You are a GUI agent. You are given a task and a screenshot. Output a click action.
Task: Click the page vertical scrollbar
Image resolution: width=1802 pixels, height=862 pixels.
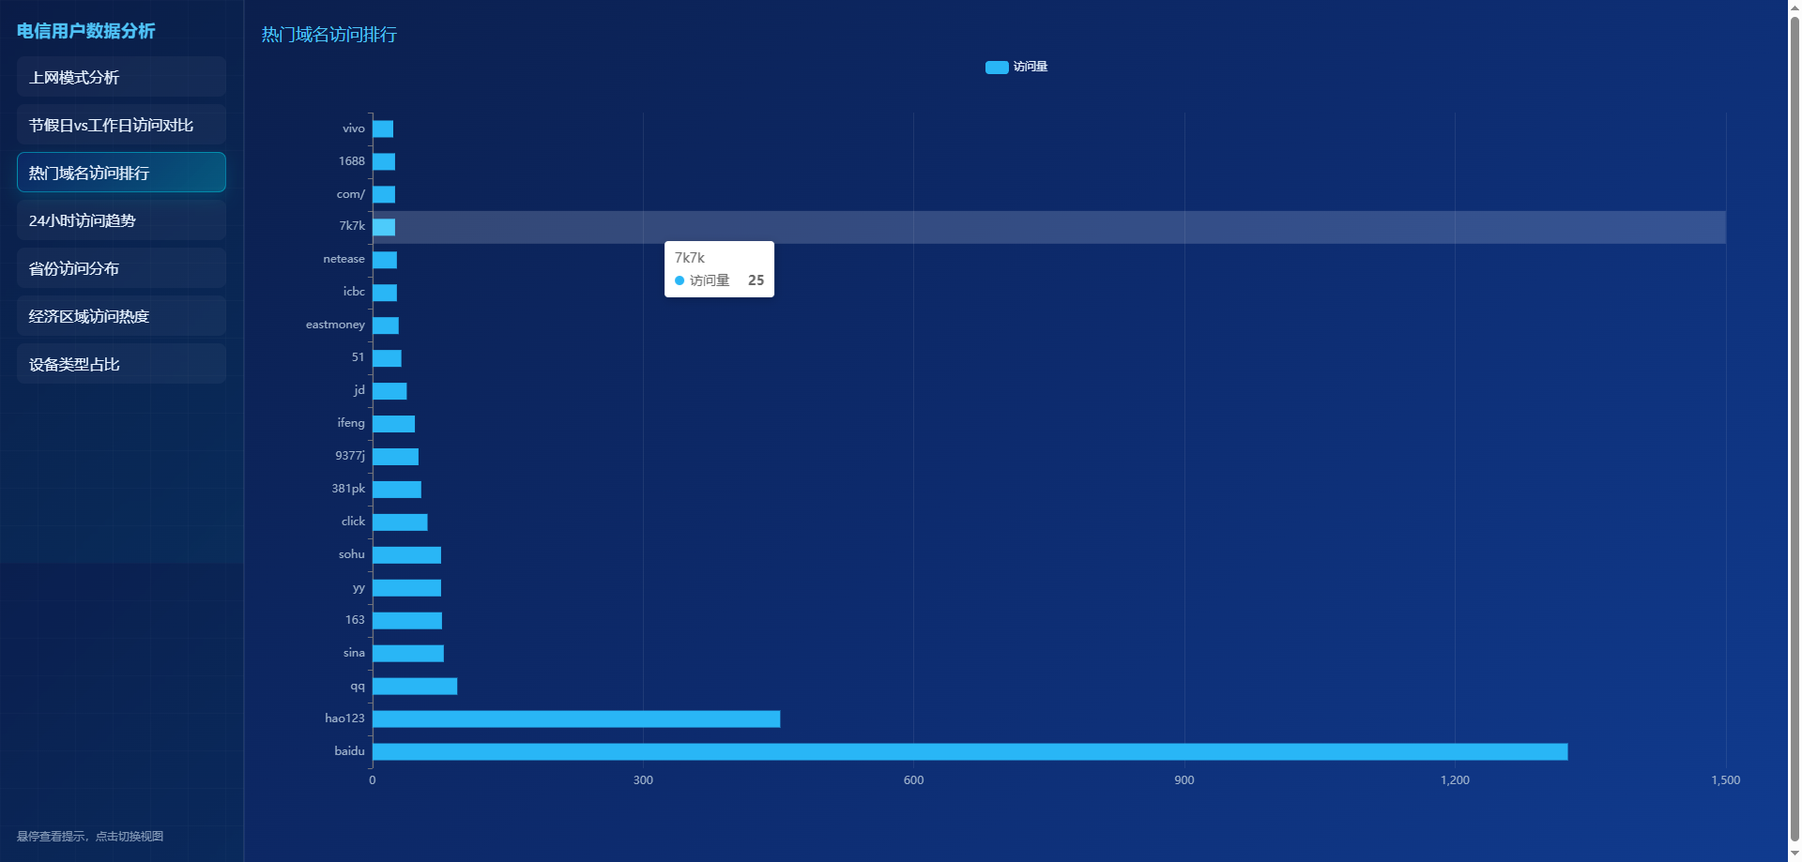[1794, 422]
